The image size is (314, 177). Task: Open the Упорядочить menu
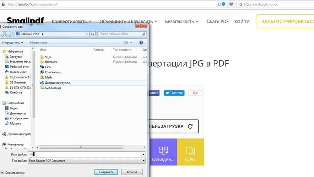12,43
